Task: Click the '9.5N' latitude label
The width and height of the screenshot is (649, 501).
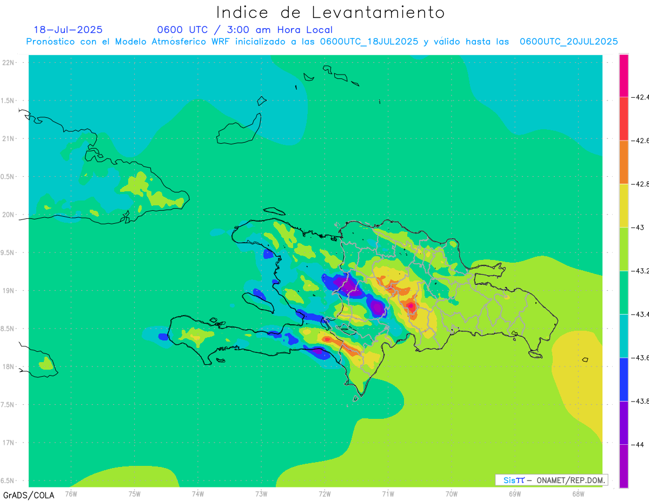Action: [8, 252]
